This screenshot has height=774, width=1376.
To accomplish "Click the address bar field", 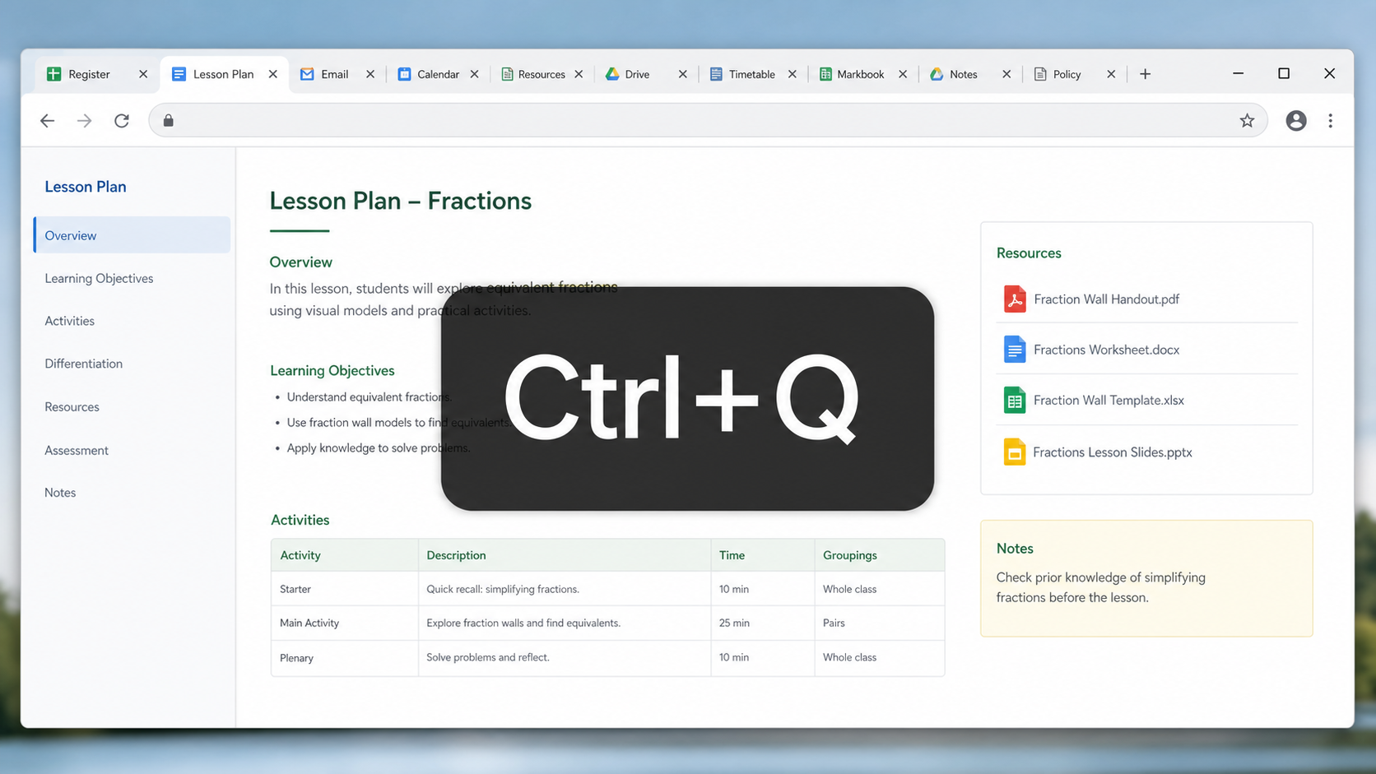I will click(x=708, y=121).
